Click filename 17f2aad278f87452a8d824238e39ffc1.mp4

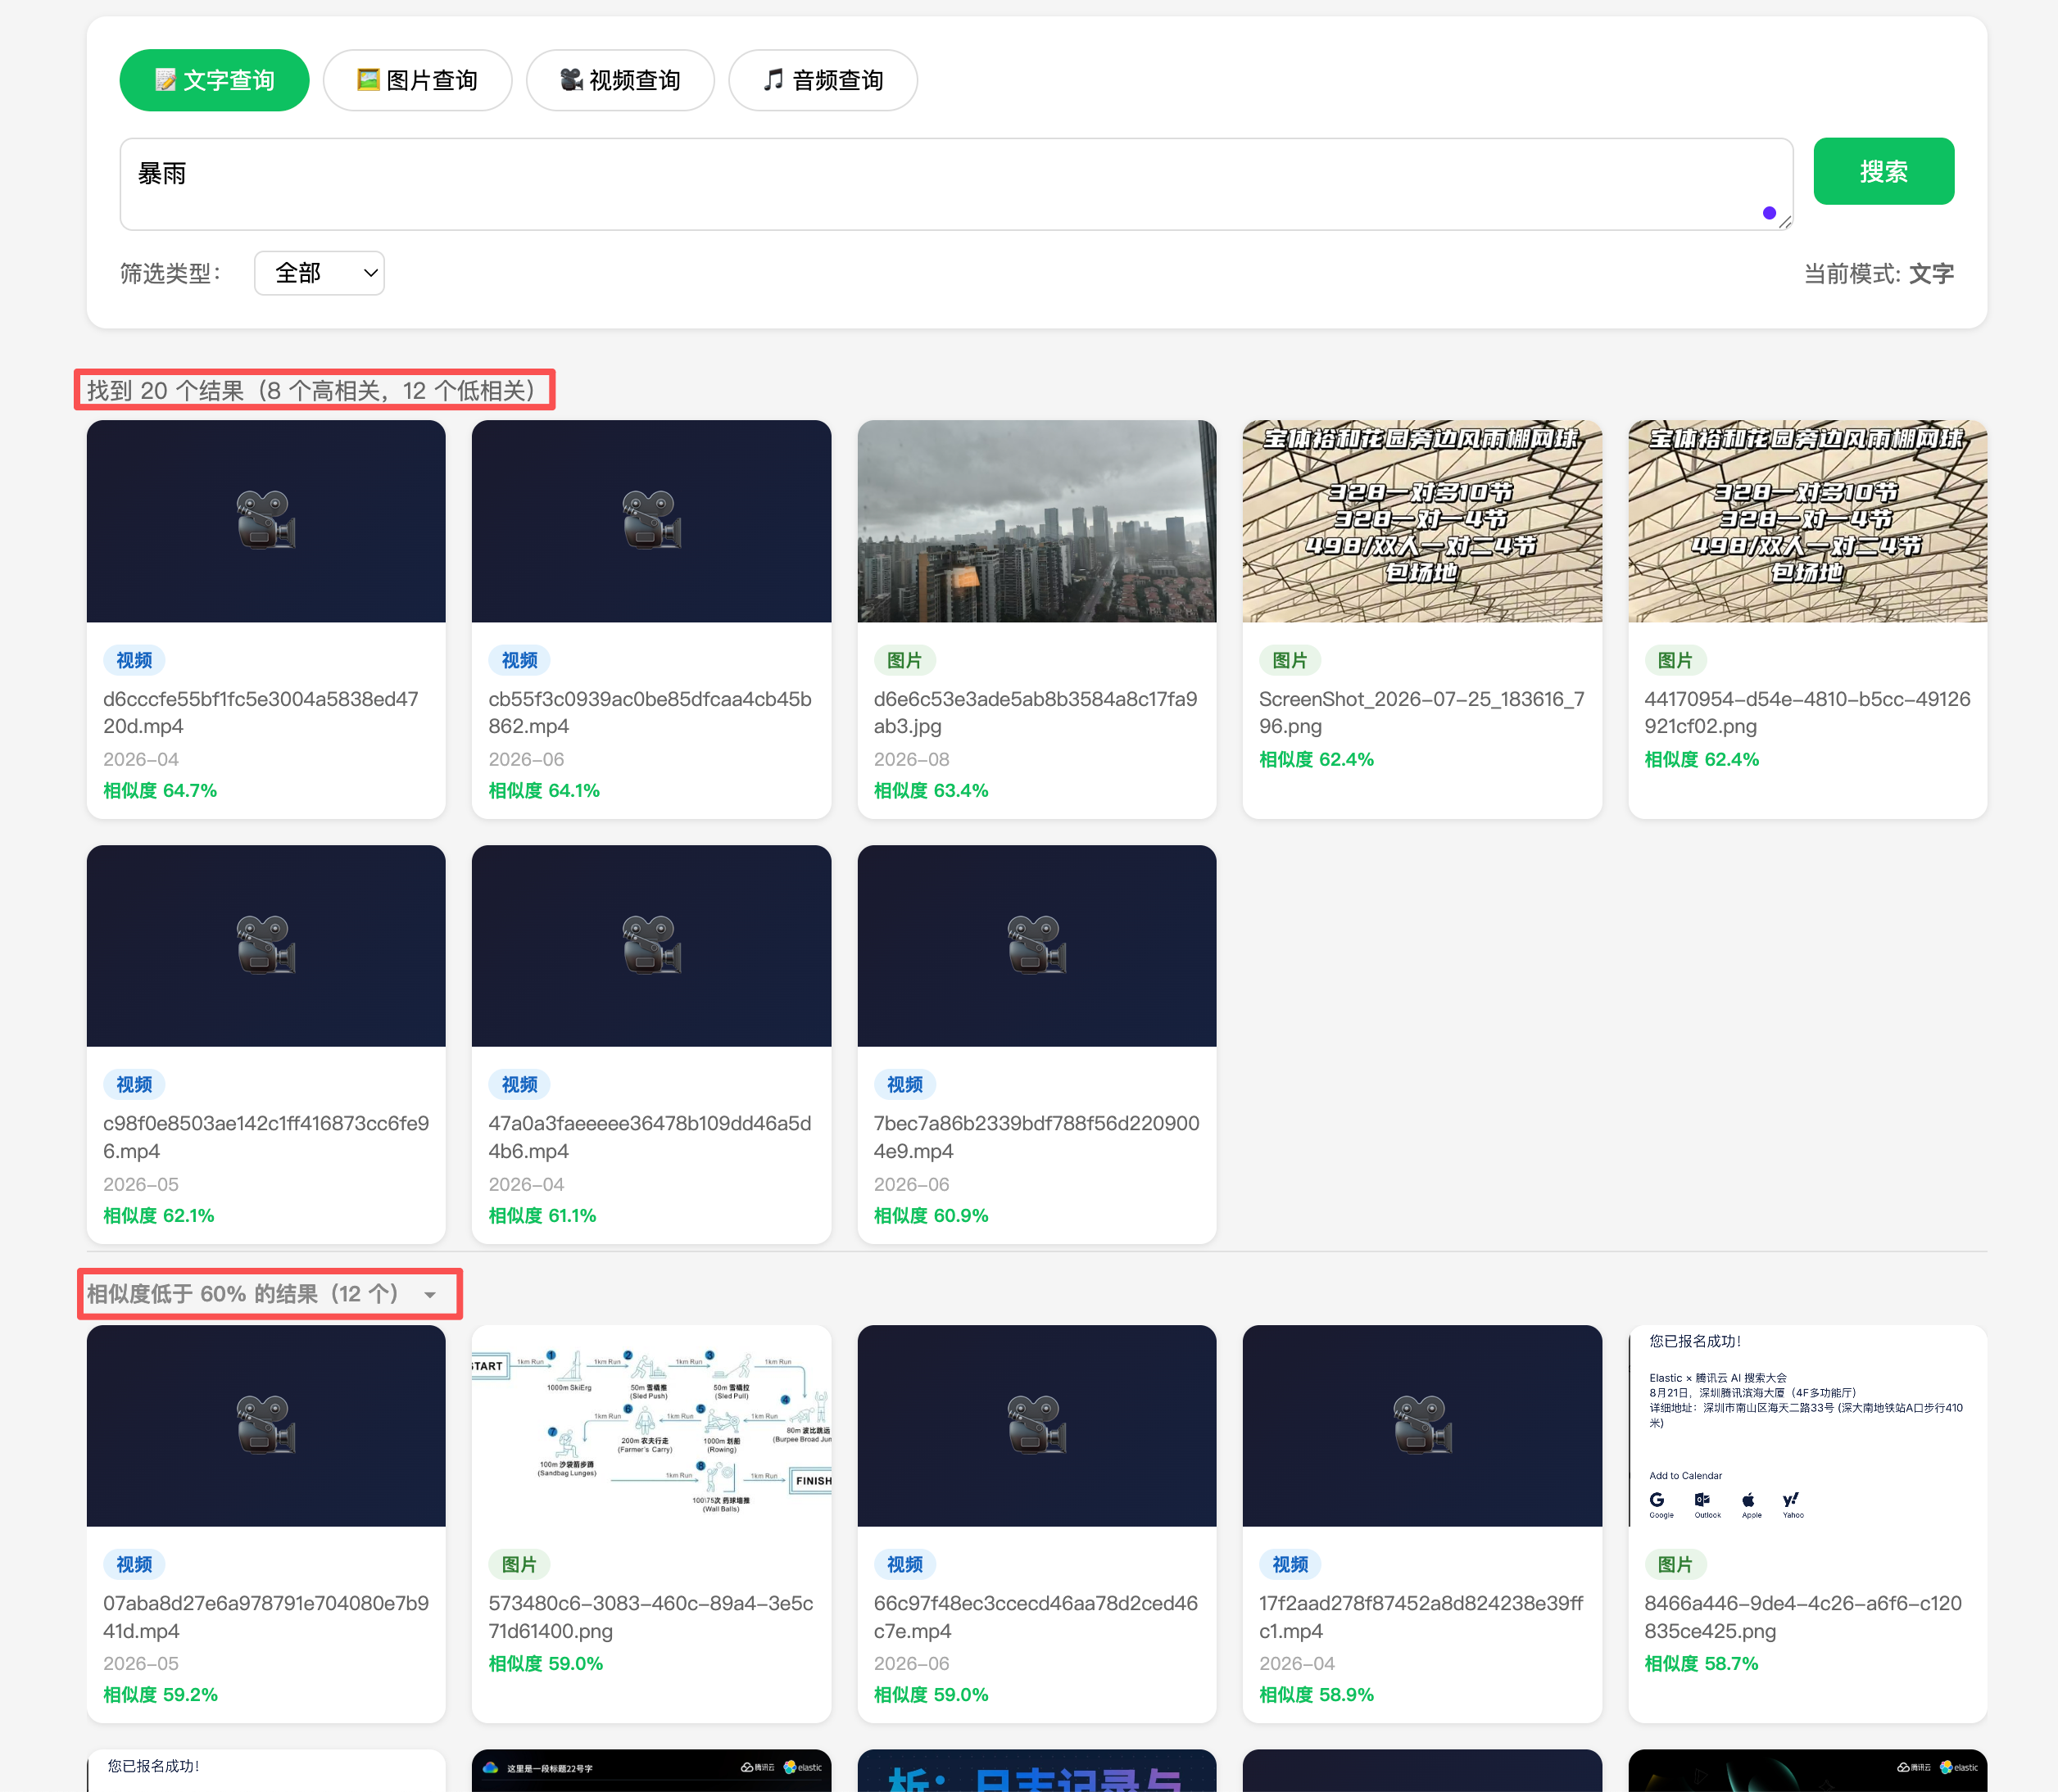pyautogui.click(x=1421, y=1617)
